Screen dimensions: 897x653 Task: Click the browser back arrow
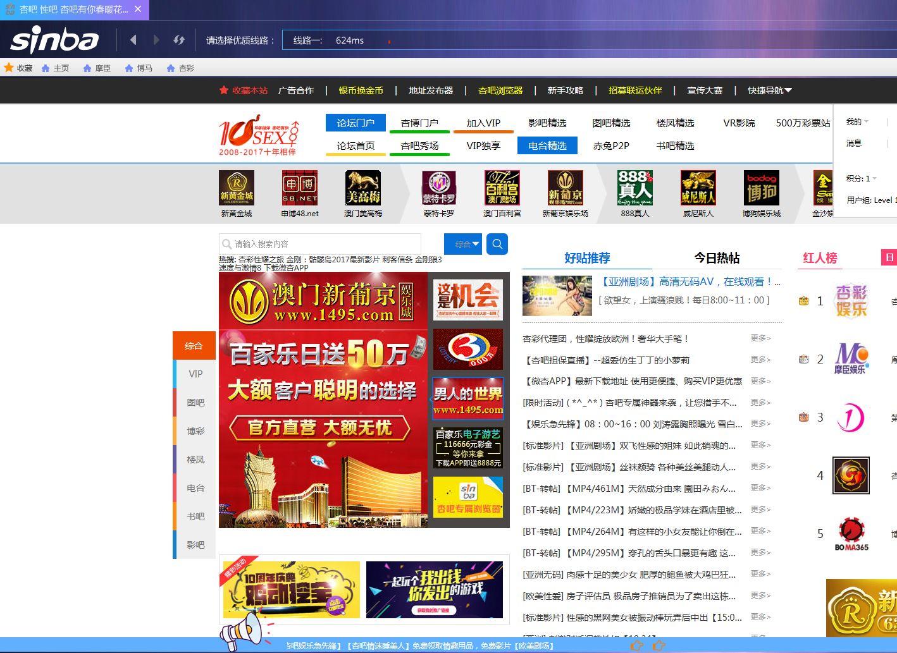133,40
